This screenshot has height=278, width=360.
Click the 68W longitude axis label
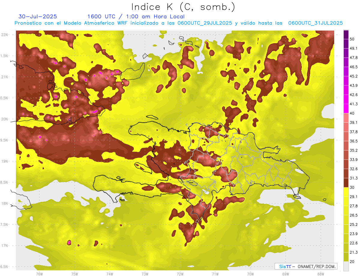[321, 274]
